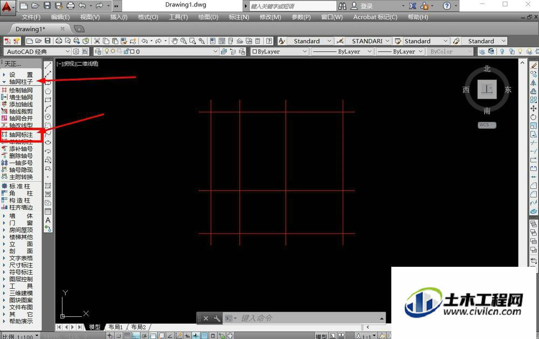
Task: Click the Workspace settings gear icon
Action: (x=76, y=51)
